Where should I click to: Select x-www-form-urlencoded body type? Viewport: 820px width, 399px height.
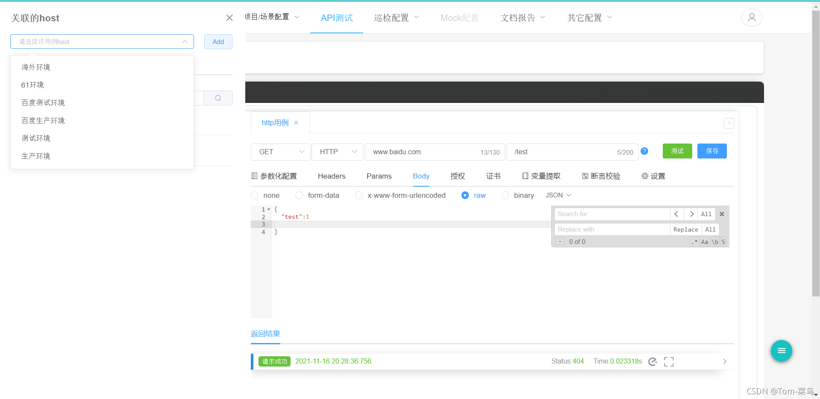click(x=400, y=195)
